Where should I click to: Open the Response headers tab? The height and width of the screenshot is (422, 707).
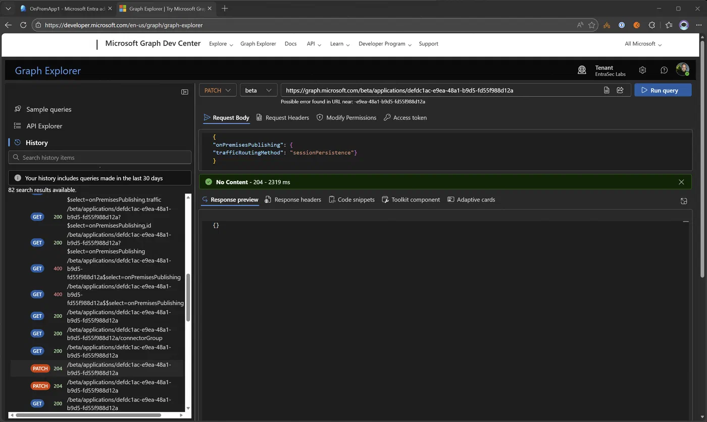tap(293, 200)
